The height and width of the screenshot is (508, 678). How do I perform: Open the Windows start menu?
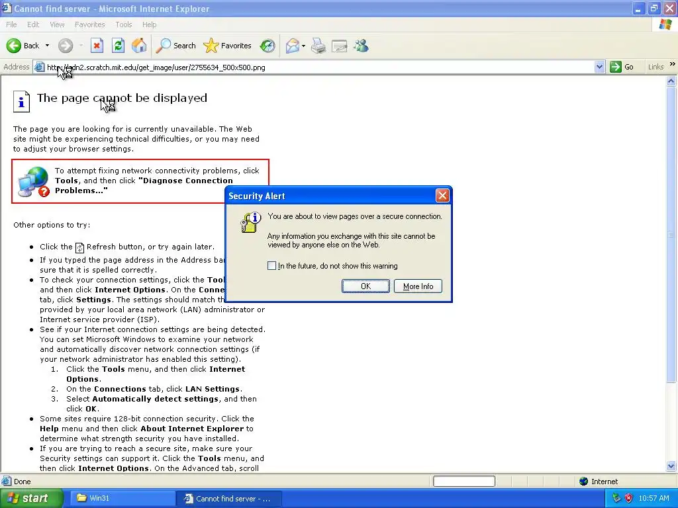point(31,498)
